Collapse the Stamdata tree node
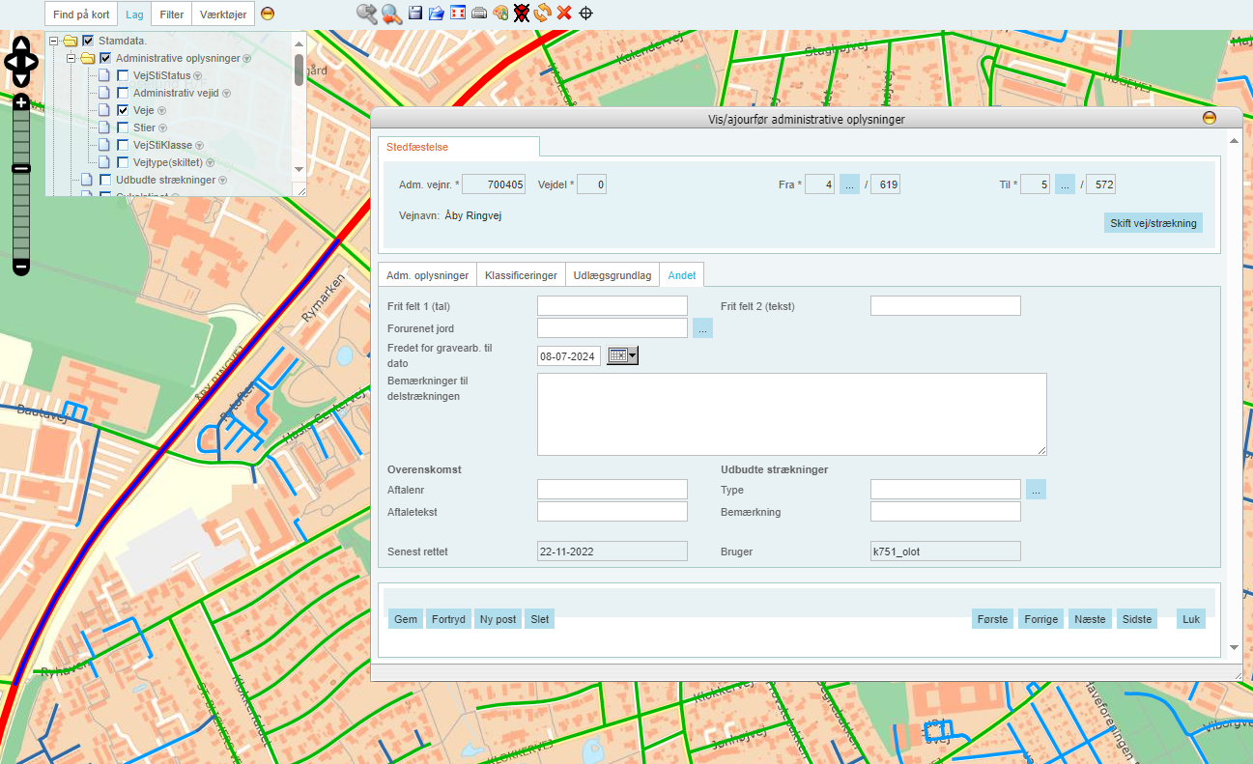The height and width of the screenshot is (764, 1253). click(55, 41)
